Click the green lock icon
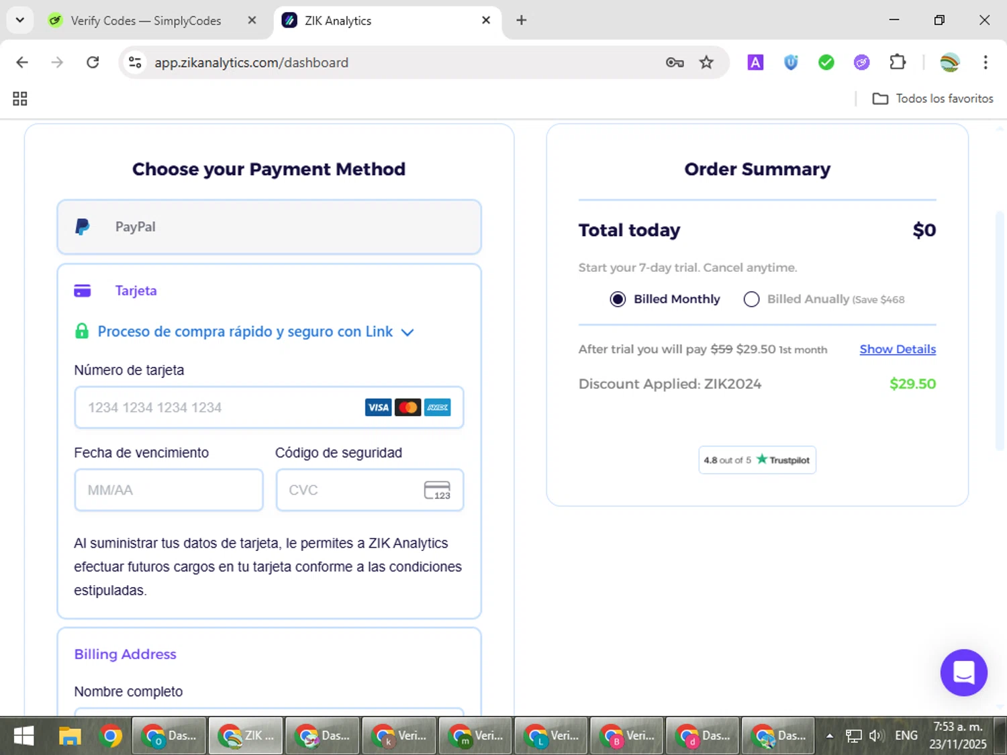The image size is (1007, 755). click(x=82, y=331)
